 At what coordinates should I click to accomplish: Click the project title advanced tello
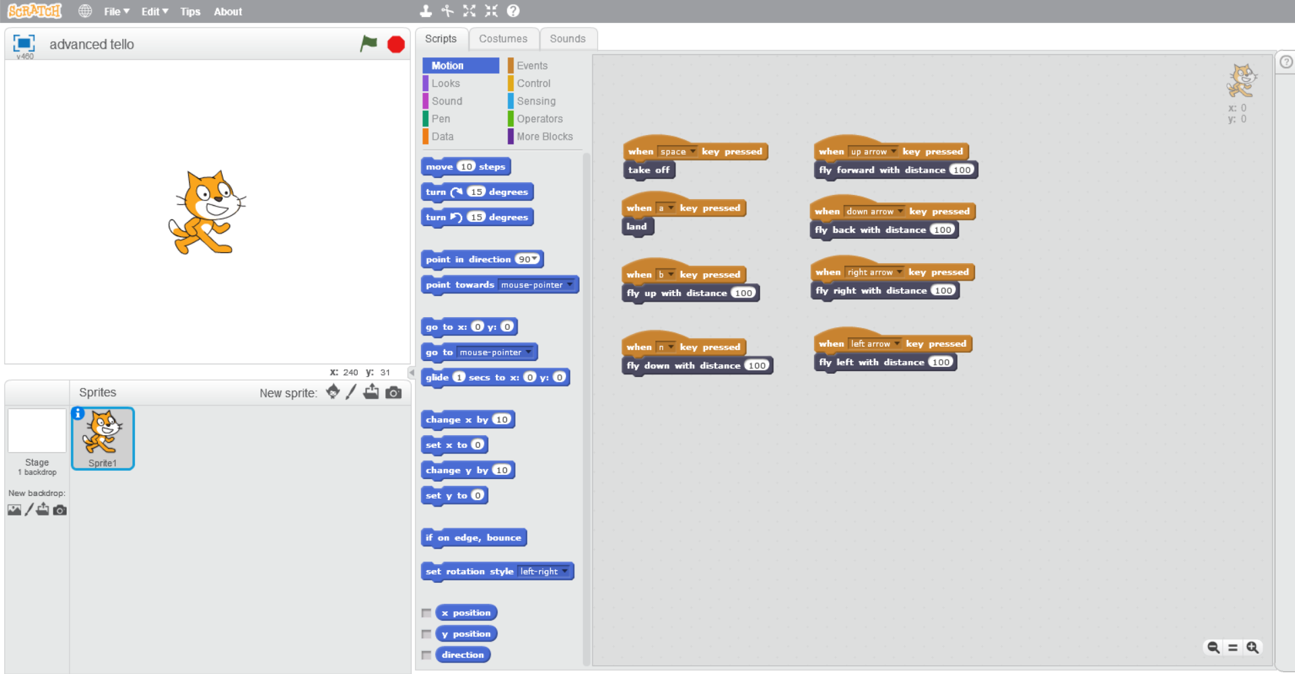coord(92,44)
